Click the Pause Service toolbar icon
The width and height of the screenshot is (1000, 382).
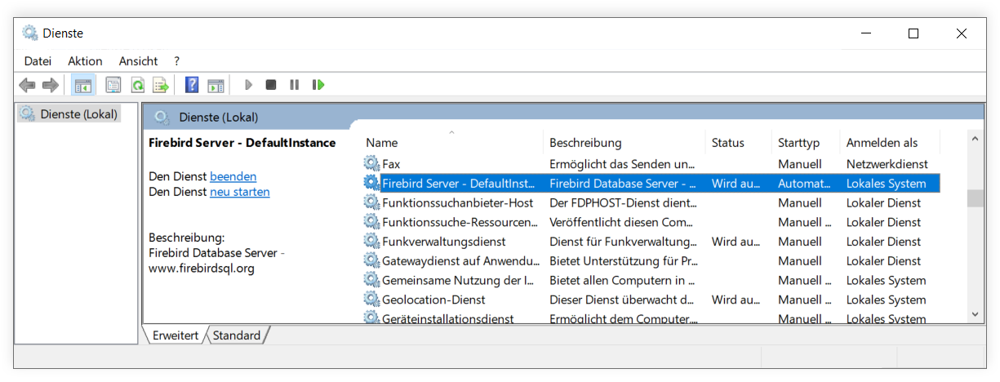294,85
